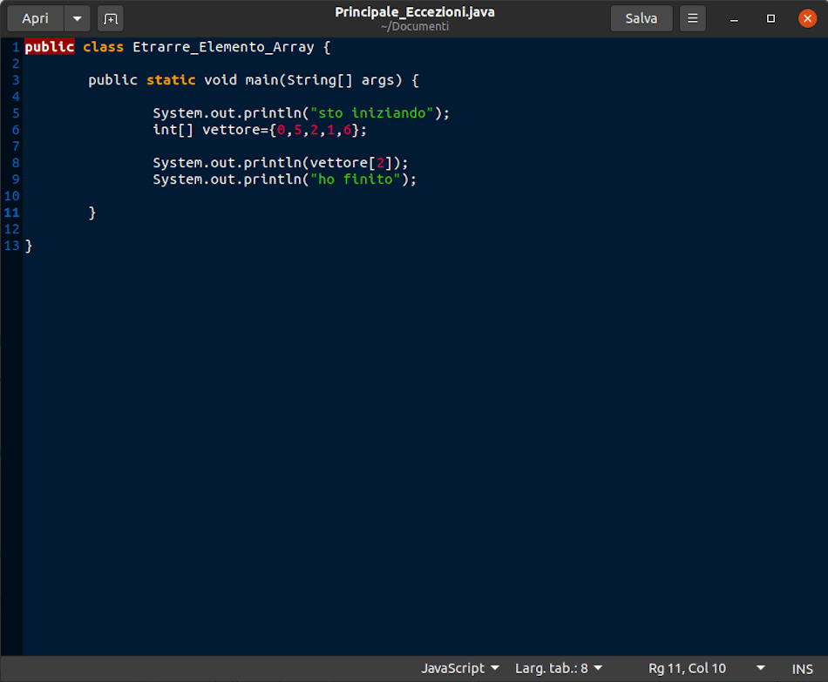Open the JavaScript language selector

[460, 668]
